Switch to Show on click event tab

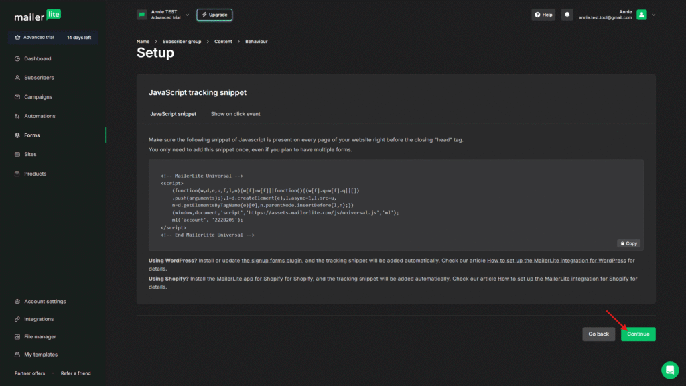[235, 114]
